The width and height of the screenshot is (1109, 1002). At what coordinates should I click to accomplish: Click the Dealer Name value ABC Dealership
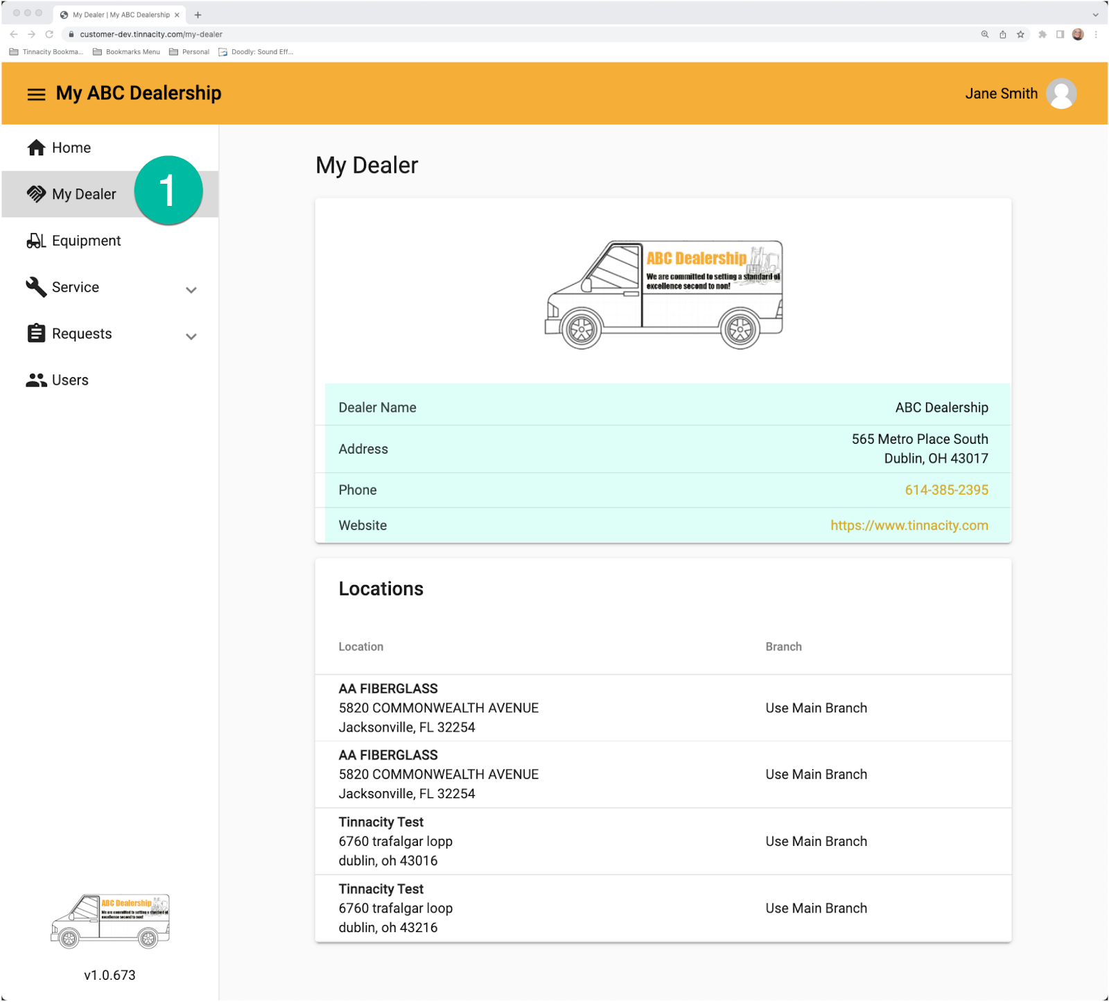(941, 408)
